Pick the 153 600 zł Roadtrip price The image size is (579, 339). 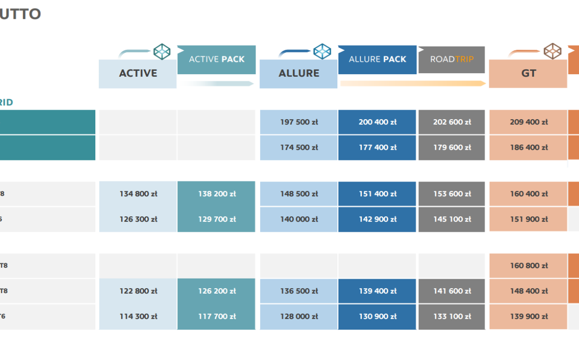click(x=452, y=193)
